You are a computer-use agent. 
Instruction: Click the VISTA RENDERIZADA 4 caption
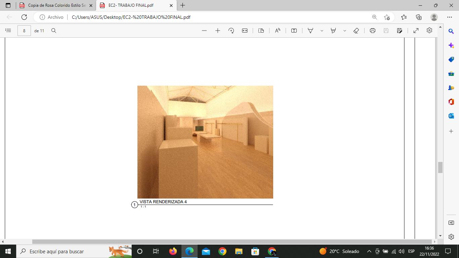click(163, 202)
